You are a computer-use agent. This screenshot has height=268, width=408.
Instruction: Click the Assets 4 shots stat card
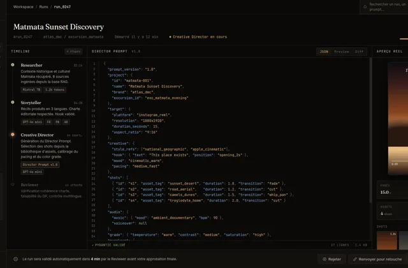point(393,211)
